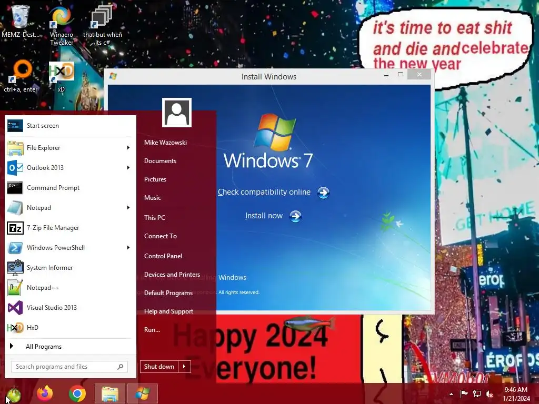Open Shut down options arrow
539x404 pixels.
coord(184,367)
